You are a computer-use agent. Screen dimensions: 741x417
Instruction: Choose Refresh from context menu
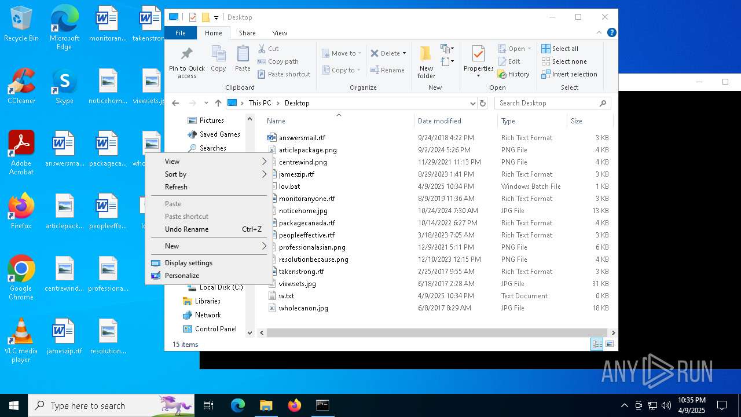coord(209,187)
